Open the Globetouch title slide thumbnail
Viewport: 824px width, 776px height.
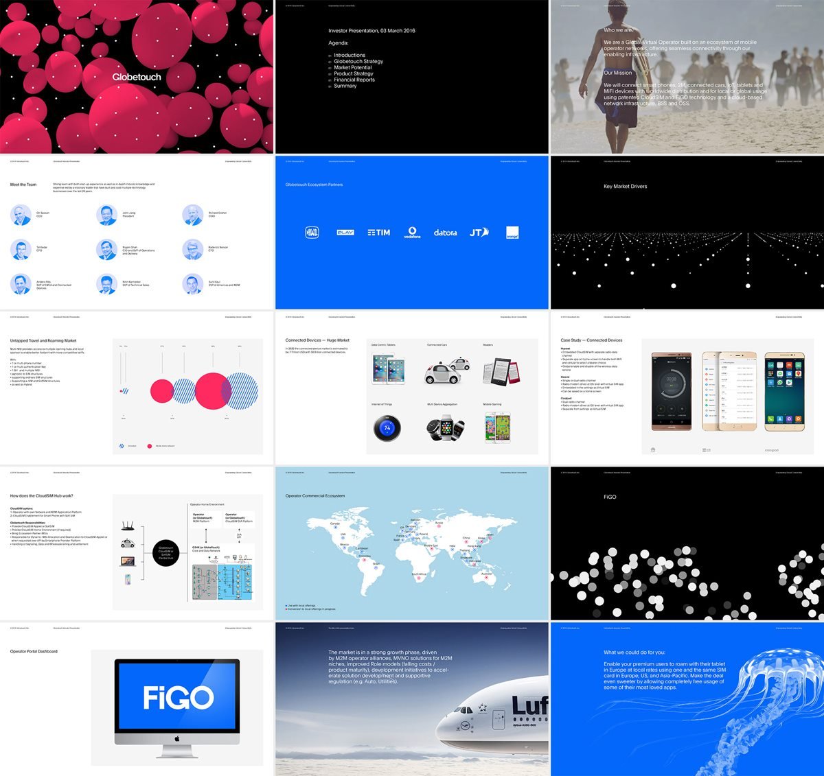coord(137,77)
